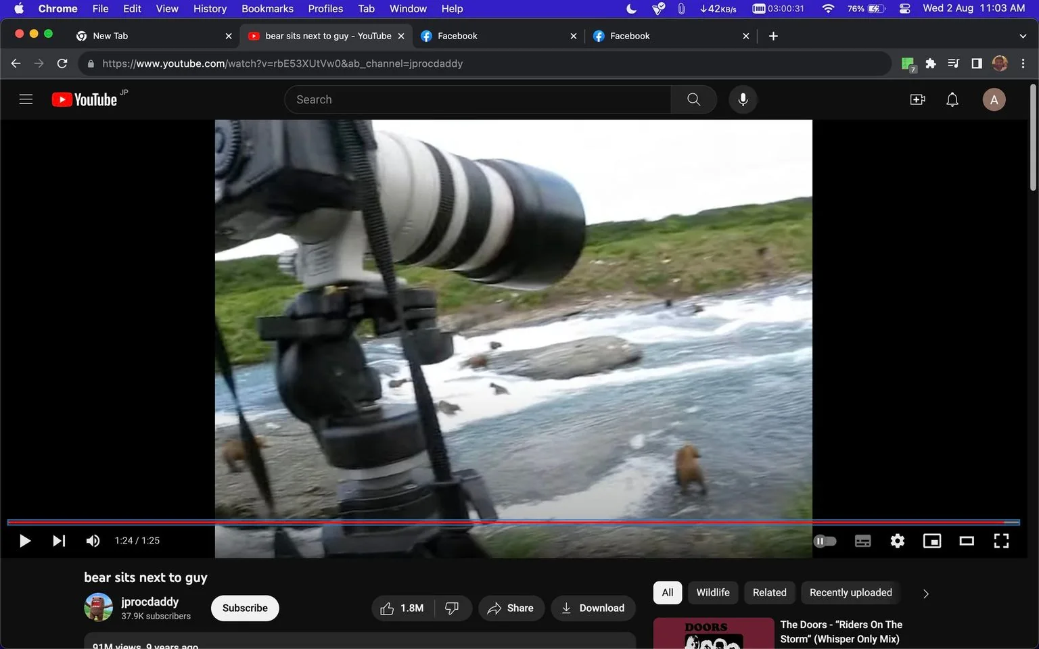
Task: Open the Create video camera icon
Action: tap(917, 99)
